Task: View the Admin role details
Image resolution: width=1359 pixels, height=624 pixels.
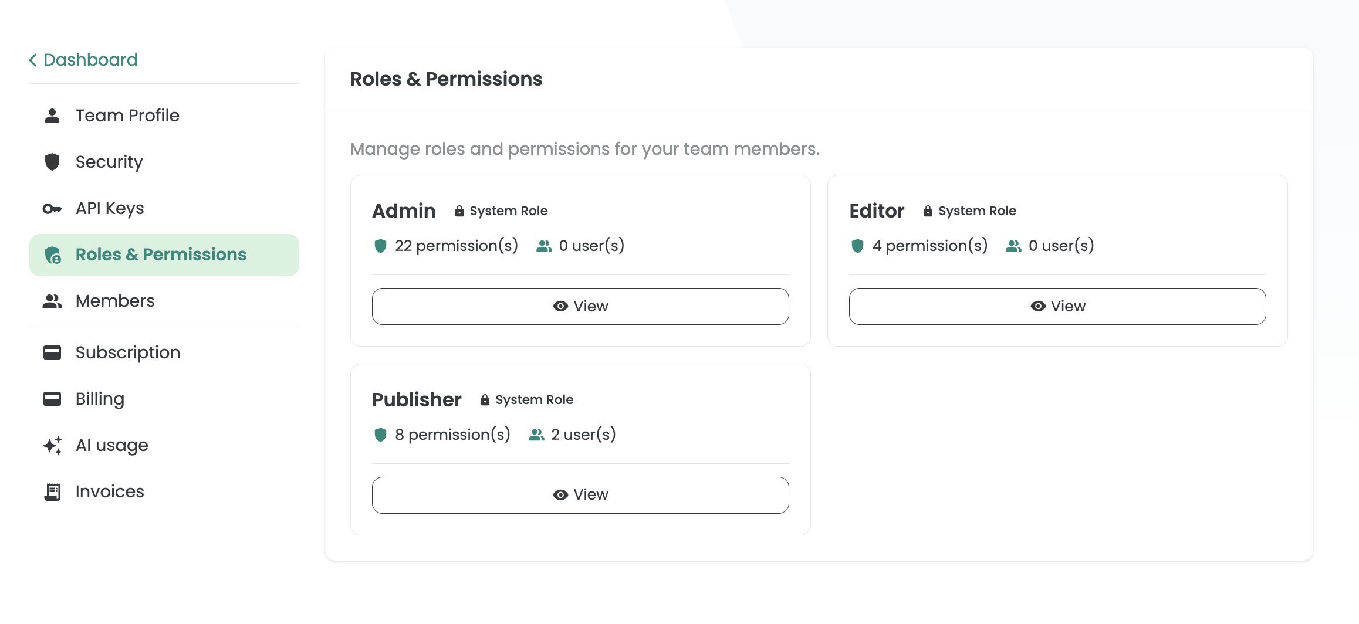Action: click(x=580, y=306)
